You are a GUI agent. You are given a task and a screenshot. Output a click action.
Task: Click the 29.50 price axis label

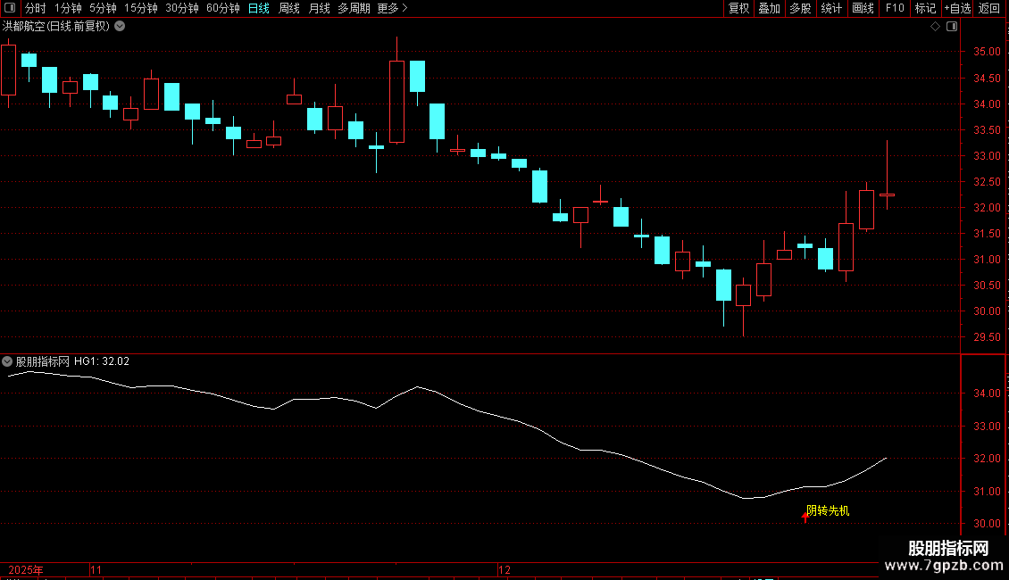tap(987, 337)
